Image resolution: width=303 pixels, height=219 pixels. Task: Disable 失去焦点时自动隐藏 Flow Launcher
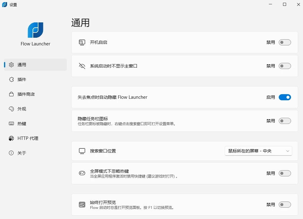285,97
